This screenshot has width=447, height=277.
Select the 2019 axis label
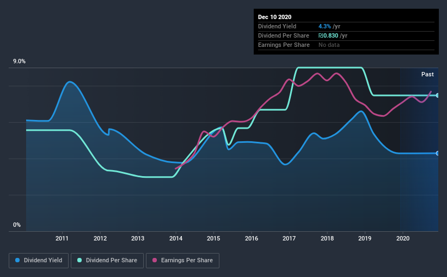point(365,238)
